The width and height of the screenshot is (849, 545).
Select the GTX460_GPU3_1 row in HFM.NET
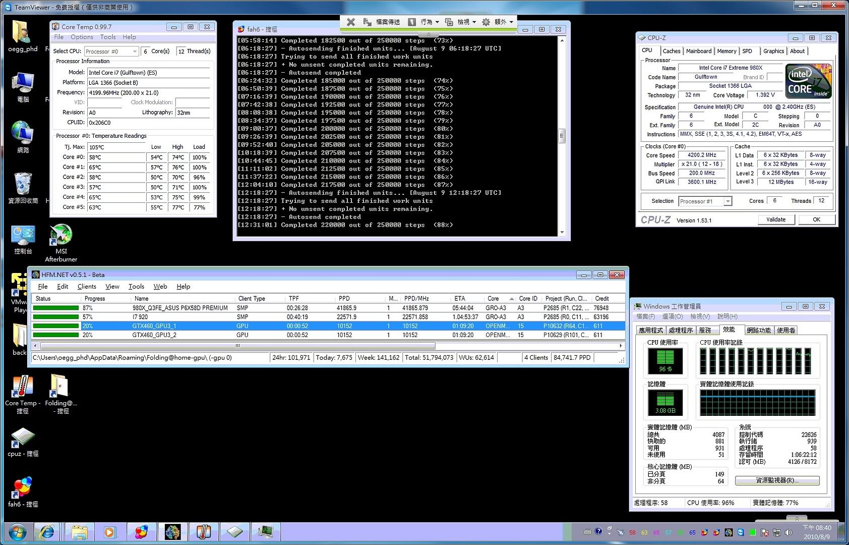(328, 326)
